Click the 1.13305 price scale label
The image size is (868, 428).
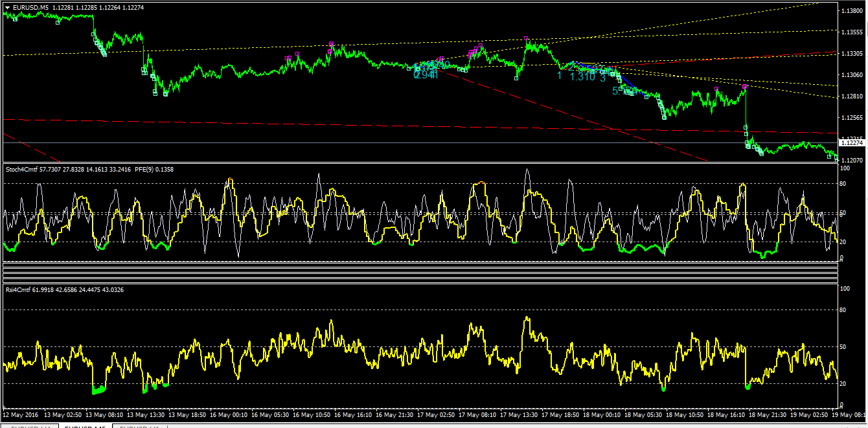click(x=853, y=54)
